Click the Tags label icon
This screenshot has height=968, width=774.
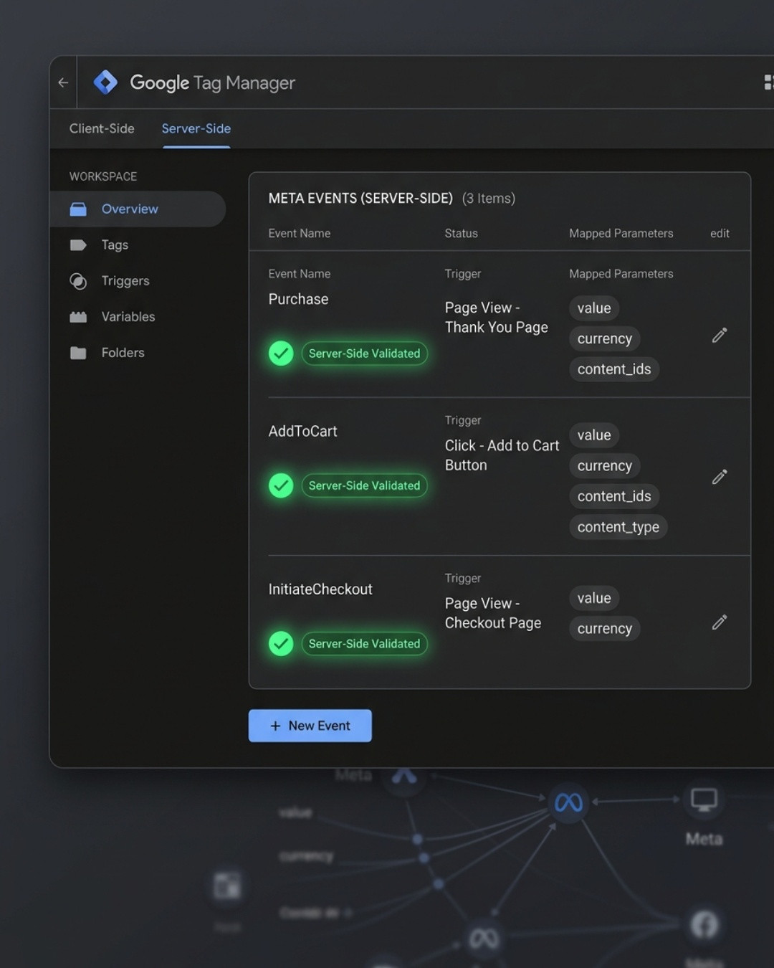(x=78, y=245)
